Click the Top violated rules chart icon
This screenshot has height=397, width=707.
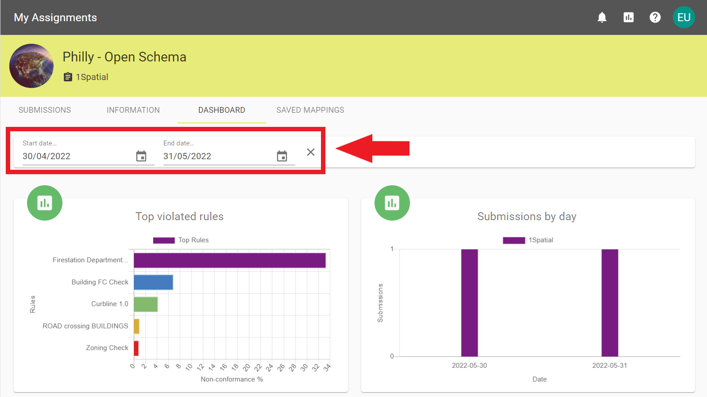click(x=45, y=203)
